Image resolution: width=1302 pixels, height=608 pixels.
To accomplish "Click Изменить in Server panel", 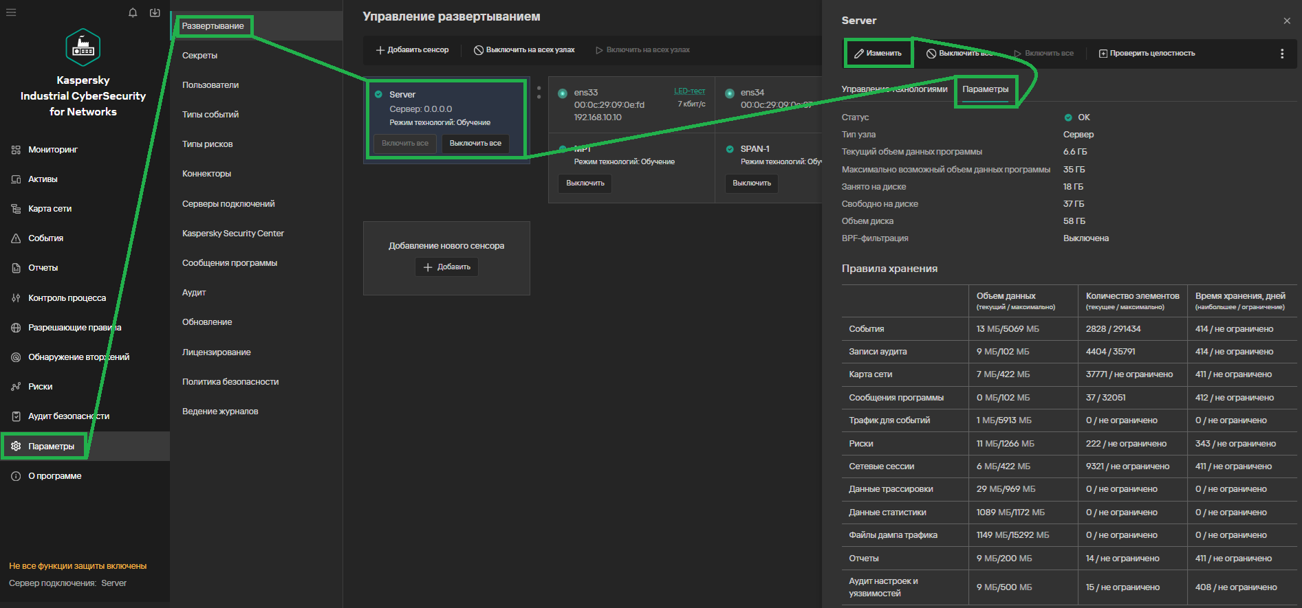I will (878, 53).
